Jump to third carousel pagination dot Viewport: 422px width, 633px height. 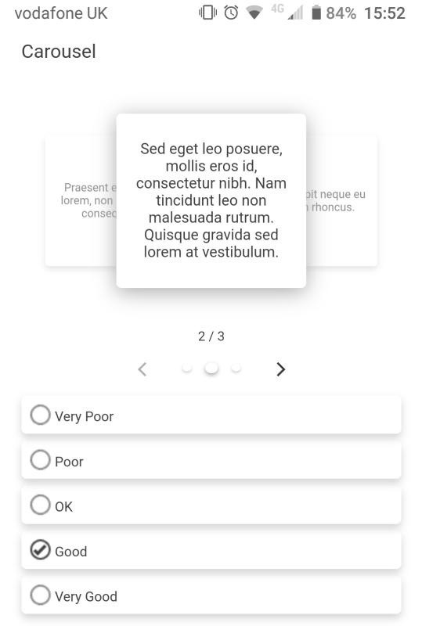coord(236,368)
